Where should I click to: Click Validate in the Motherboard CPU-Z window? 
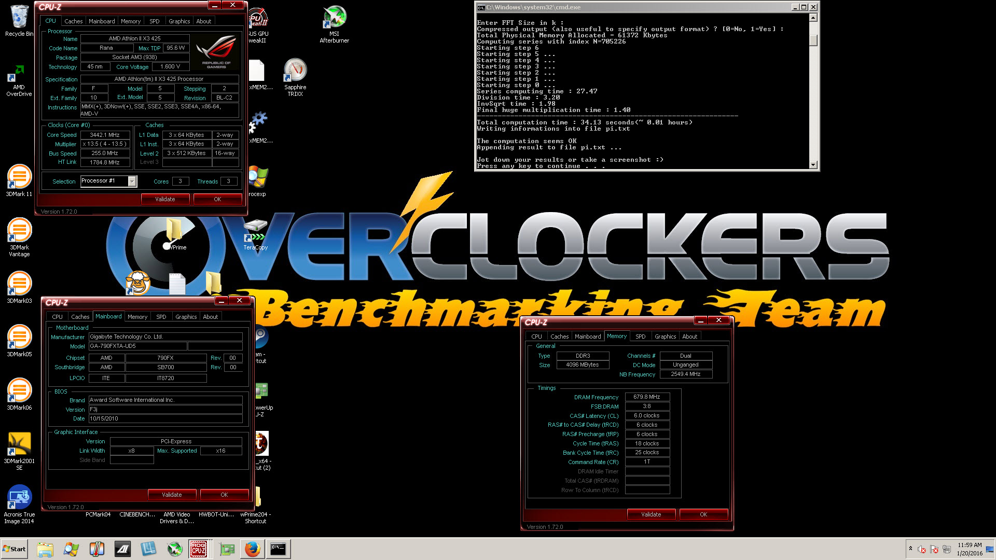(172, 495)
